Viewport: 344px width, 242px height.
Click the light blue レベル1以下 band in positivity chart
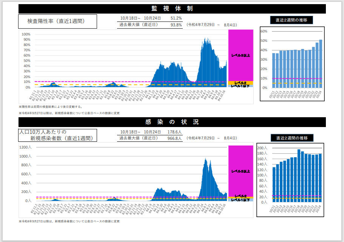241,86
